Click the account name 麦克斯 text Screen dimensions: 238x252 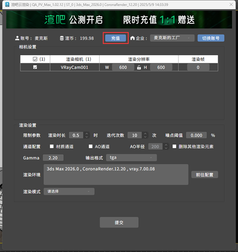pyautogui.click(x=41, y=38)
